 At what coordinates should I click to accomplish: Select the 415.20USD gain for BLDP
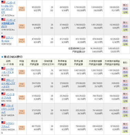tap(114, 110)
